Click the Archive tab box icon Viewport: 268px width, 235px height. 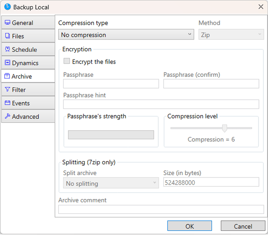pyautogui.click(x=7, y=76)
